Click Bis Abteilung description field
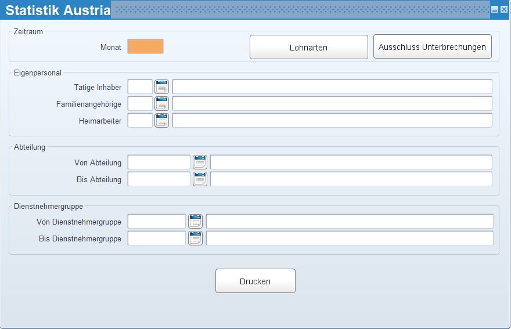This screenshot has width=511, height=329. [351, 179]
